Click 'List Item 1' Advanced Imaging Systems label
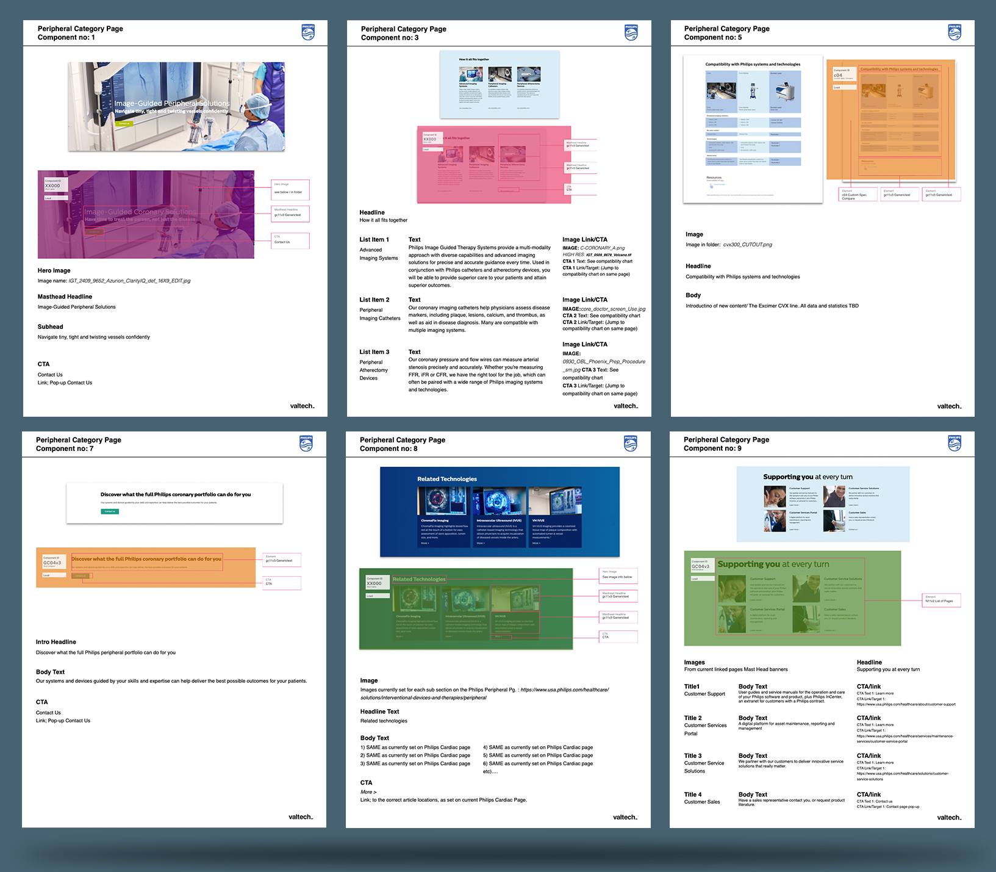 (x=379, y=248)
